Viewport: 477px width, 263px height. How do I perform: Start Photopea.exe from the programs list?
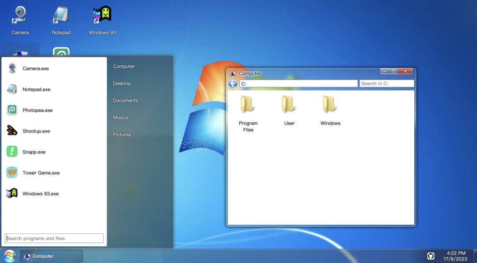[54, 110]
